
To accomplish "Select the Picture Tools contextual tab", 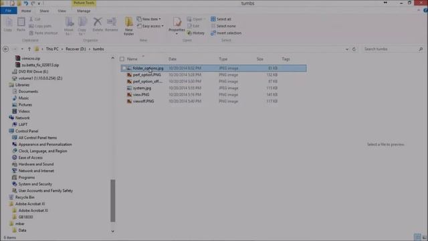I will click(x=84, y=3).
